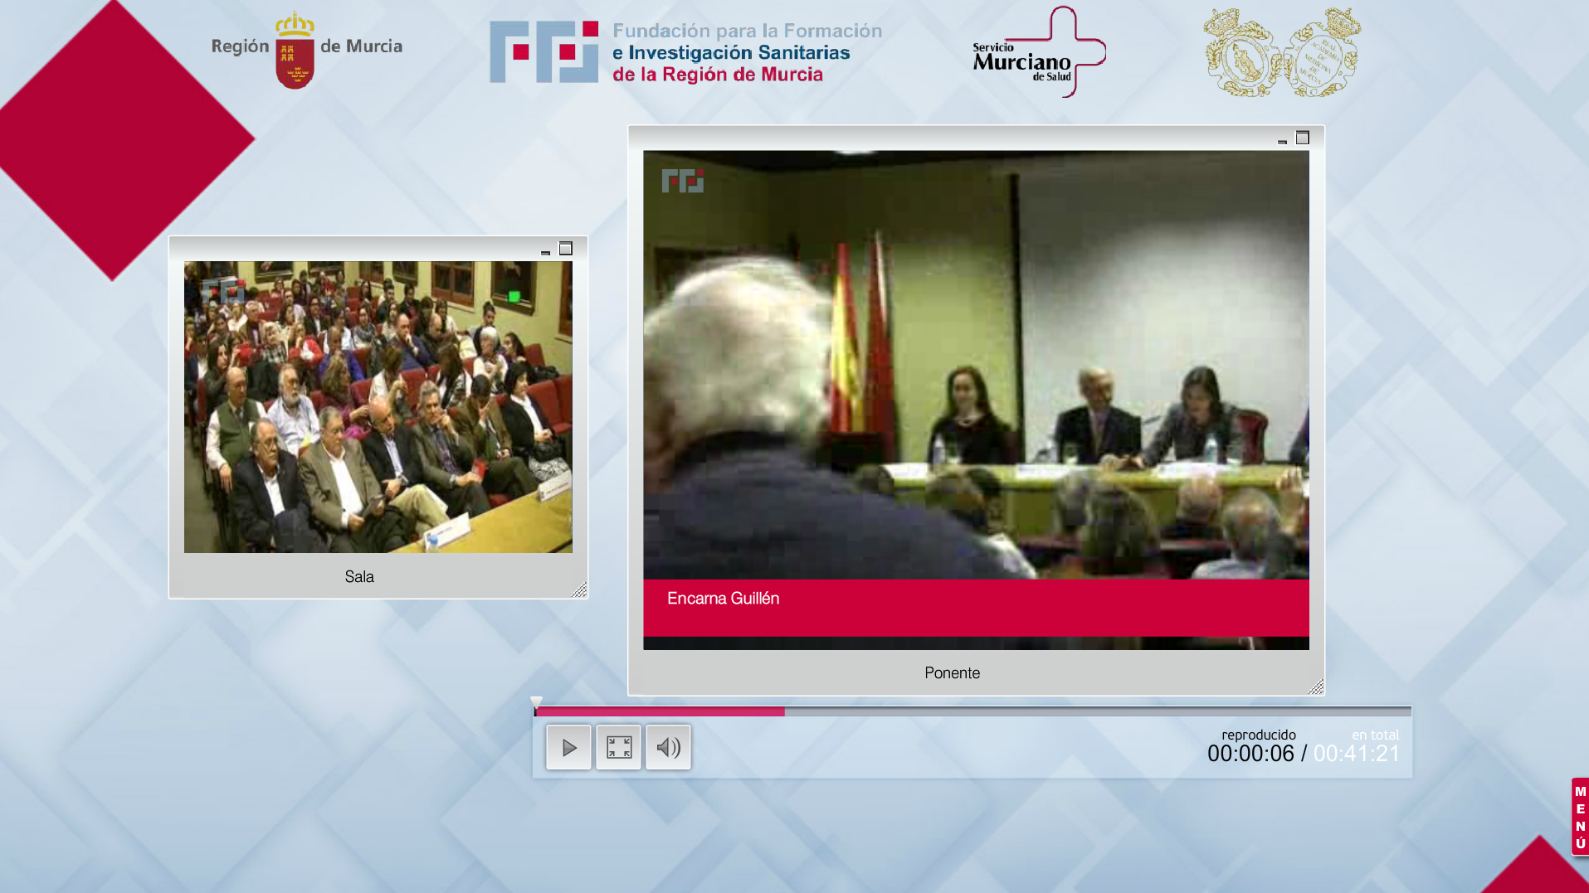Maximize the Sala video panel
Screen dimensions: 1589x893
coord(566,249)
